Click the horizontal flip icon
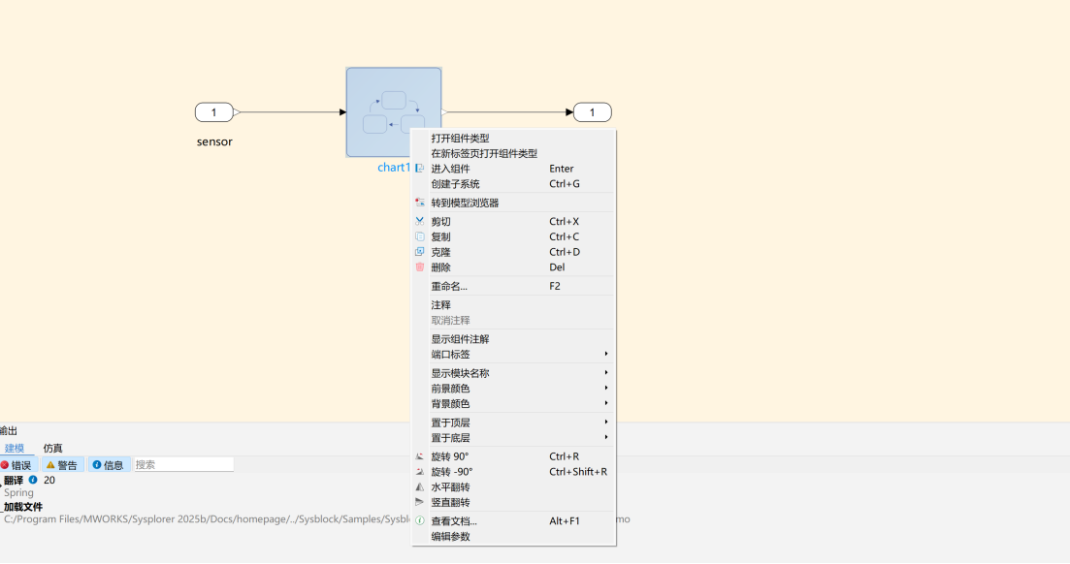Image resolution: width=1070 pixels, height=564 pixels. tap(420, 486)
